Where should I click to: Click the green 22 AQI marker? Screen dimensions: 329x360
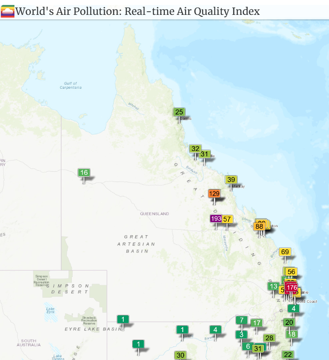288,355
